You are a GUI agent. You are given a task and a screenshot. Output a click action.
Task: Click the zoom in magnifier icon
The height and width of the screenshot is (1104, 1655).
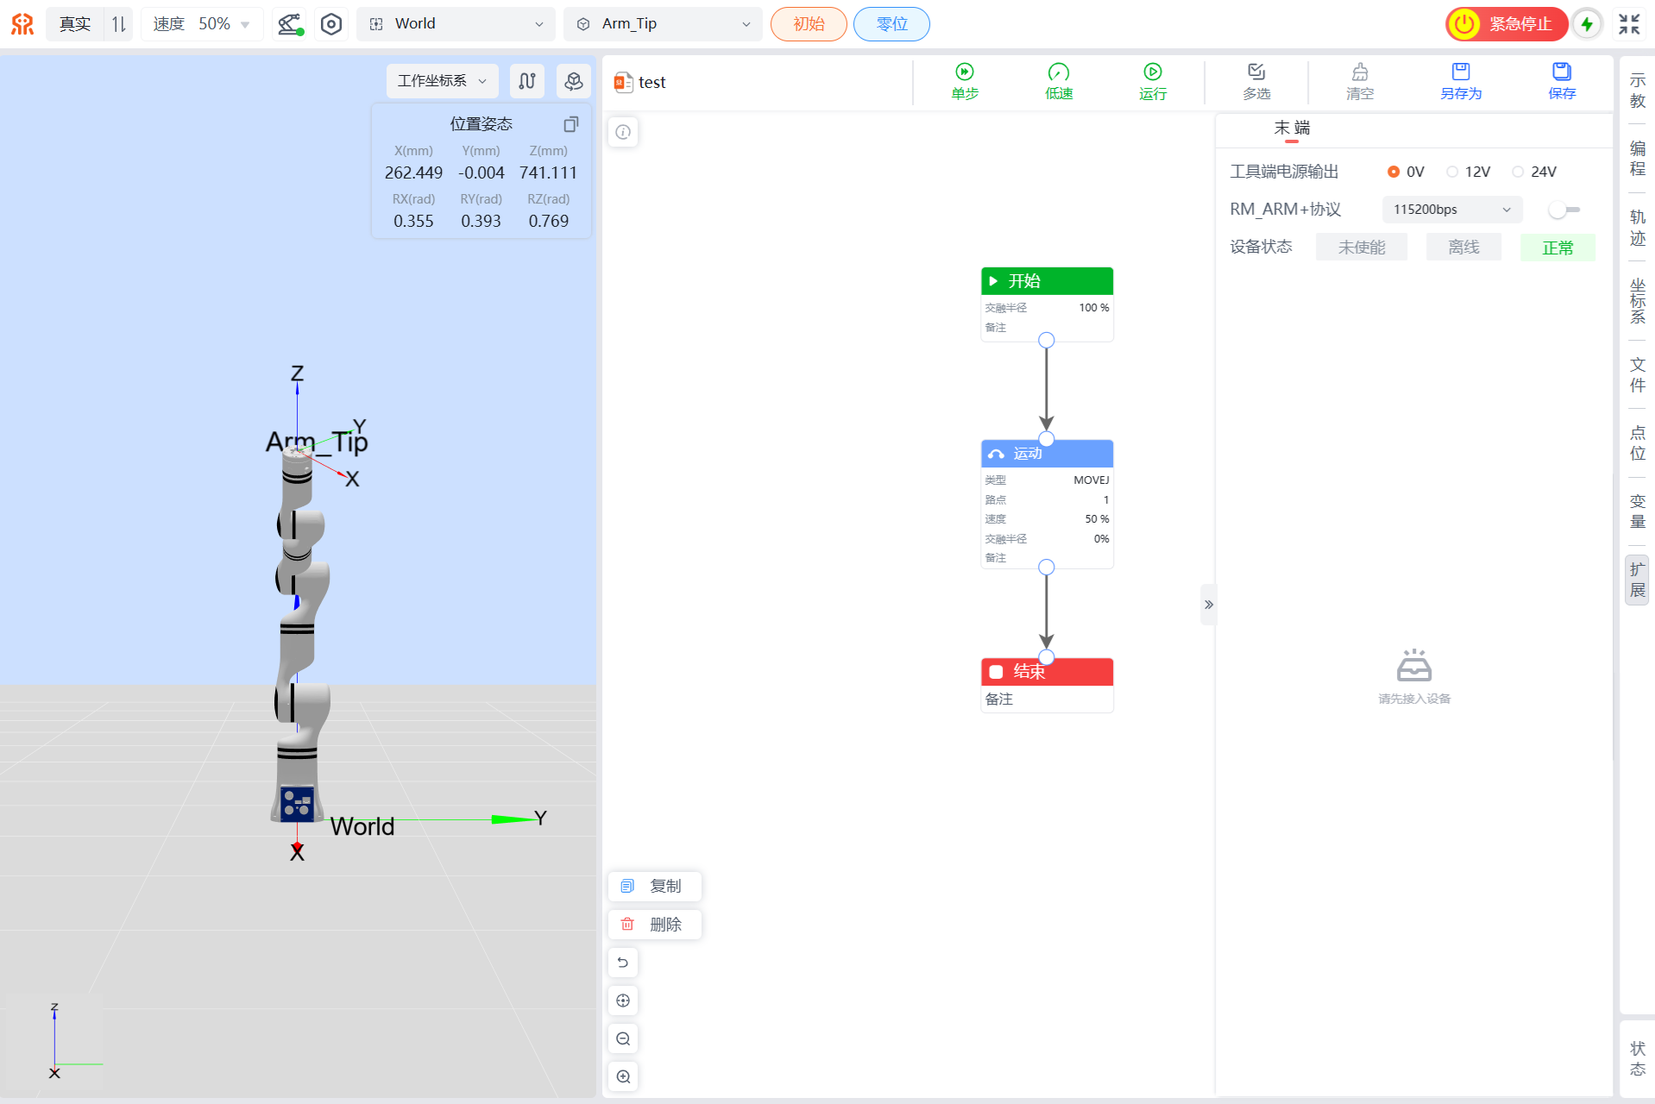(623, 1076)
